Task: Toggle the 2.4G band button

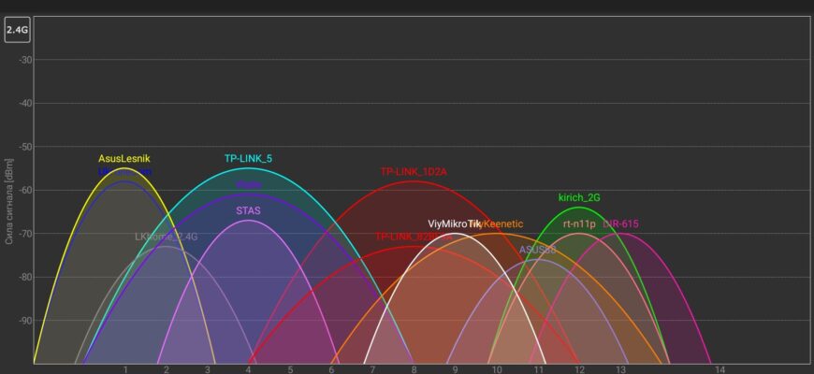Action: [x=17, y=30]
